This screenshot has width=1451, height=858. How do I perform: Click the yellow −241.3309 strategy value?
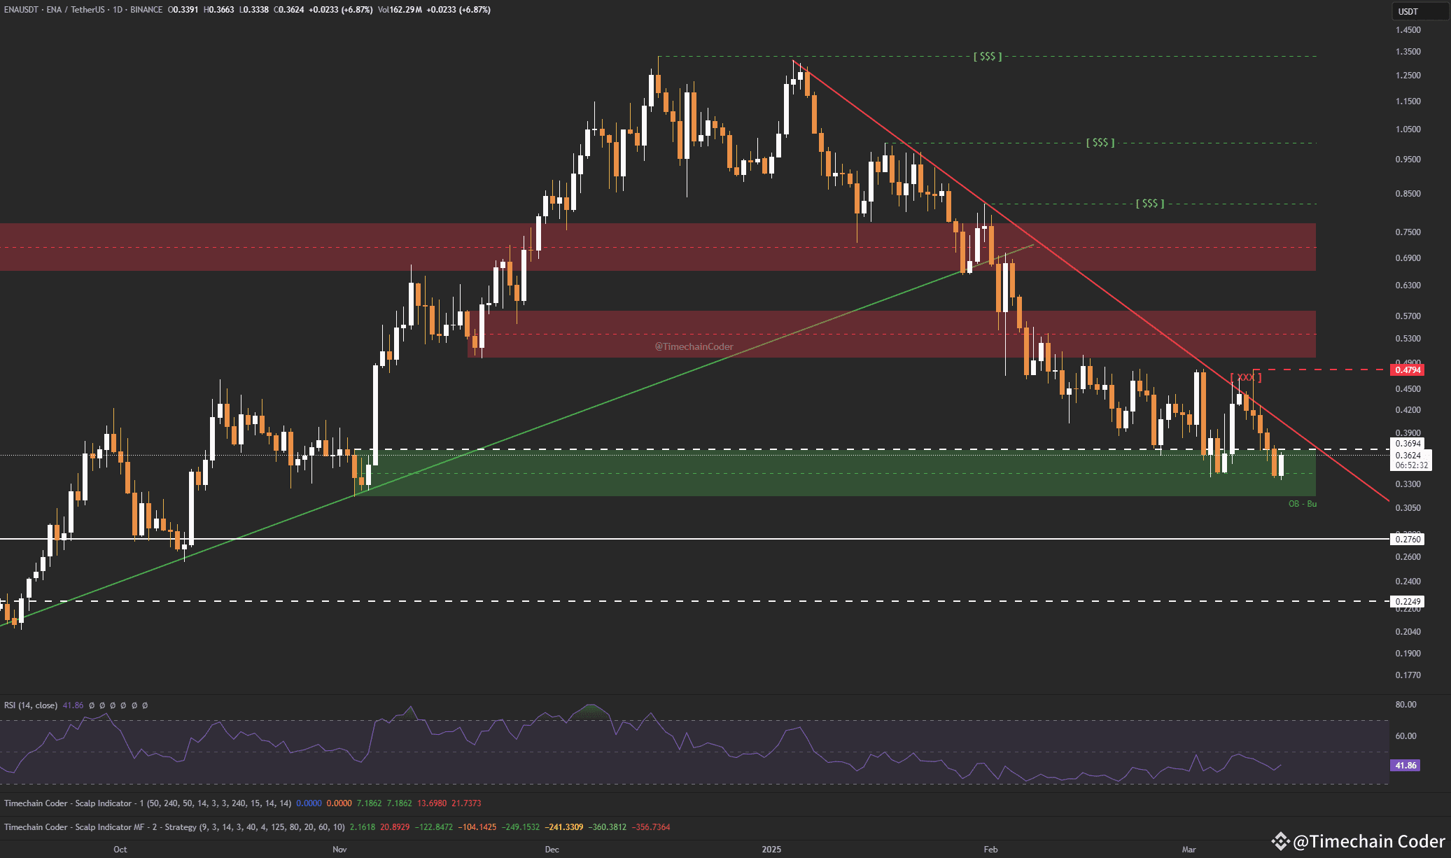click(x=564, y=827)
